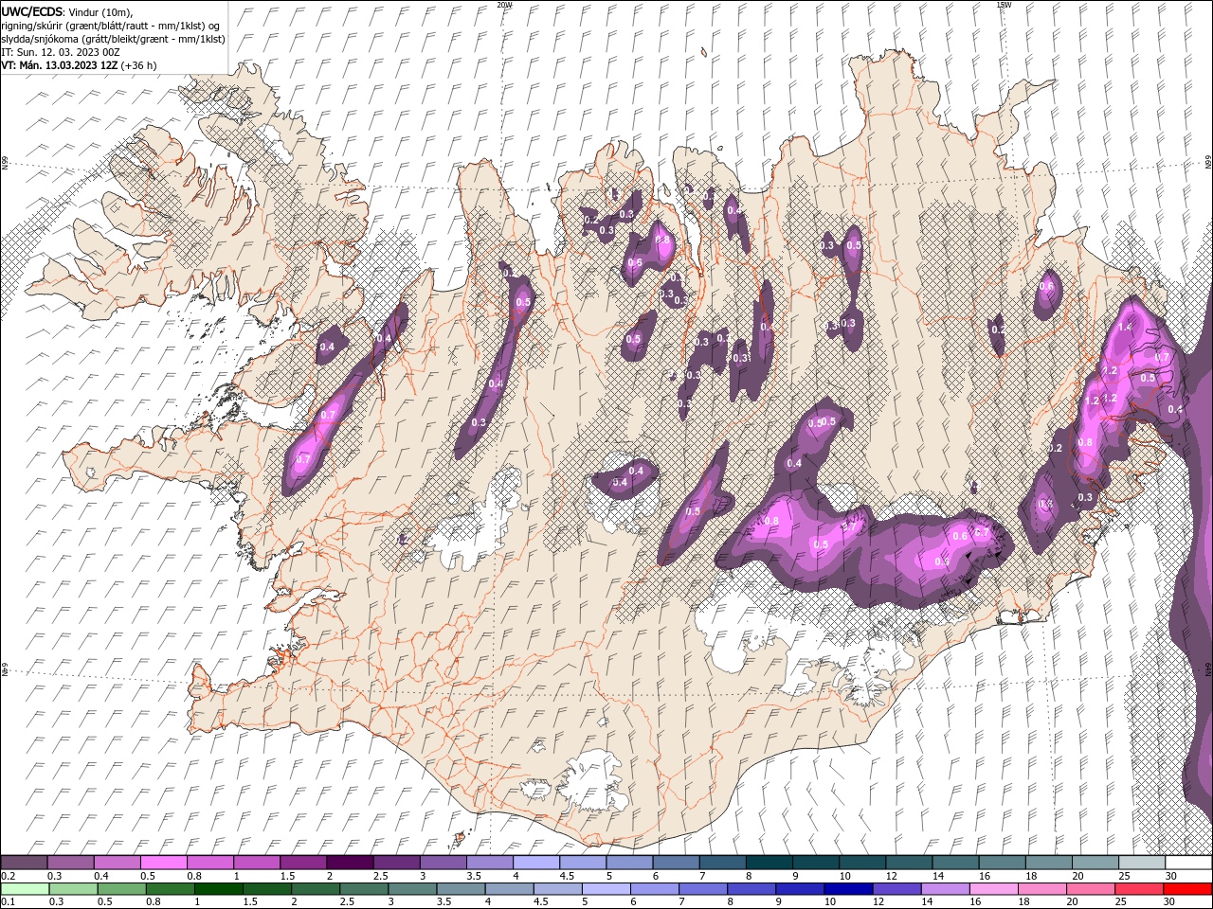Click the 'Vindur (10m),' header text
This screenshot has height=909, width=1213.
[x=101, y=11]
